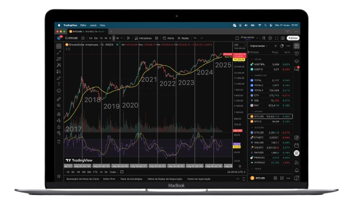Open the USD currency dropdown on price axis
This screenshot has width=359, height=202.
point(240,45)
